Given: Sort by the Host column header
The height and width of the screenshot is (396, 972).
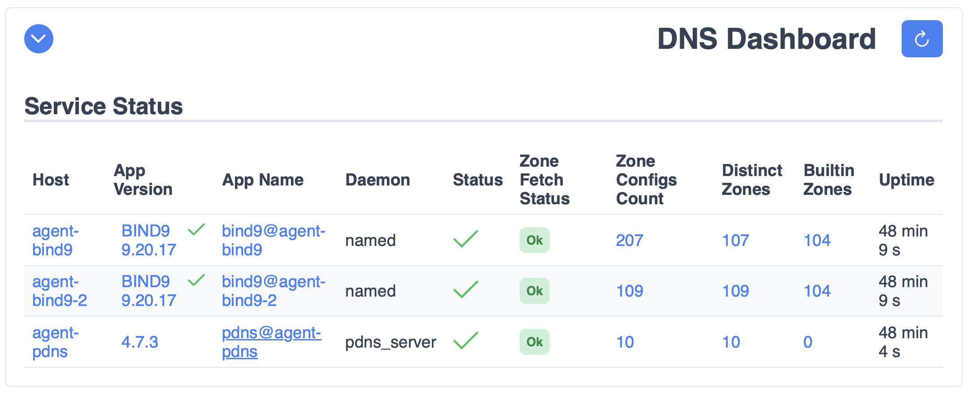Looking at the screenshot, I should tap(51, 180).
